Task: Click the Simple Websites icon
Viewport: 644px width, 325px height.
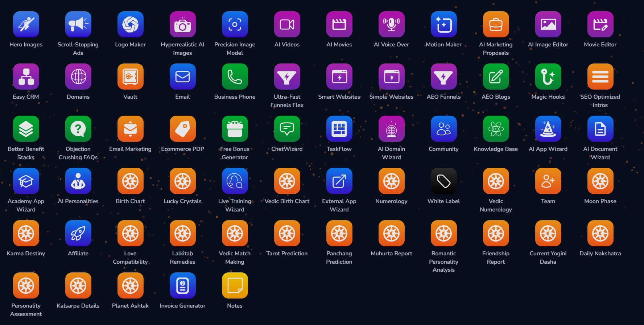Action: pos(392,77)
